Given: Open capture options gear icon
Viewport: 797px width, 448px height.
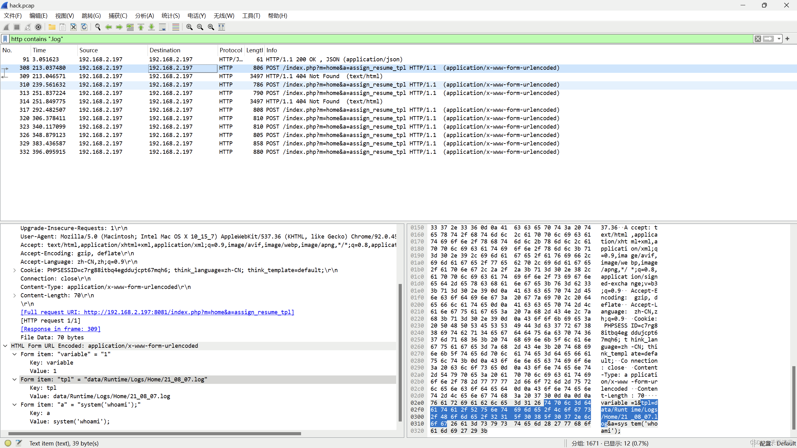Looking at the screenshot, I should pyautogui.click(x=38, y=27).
